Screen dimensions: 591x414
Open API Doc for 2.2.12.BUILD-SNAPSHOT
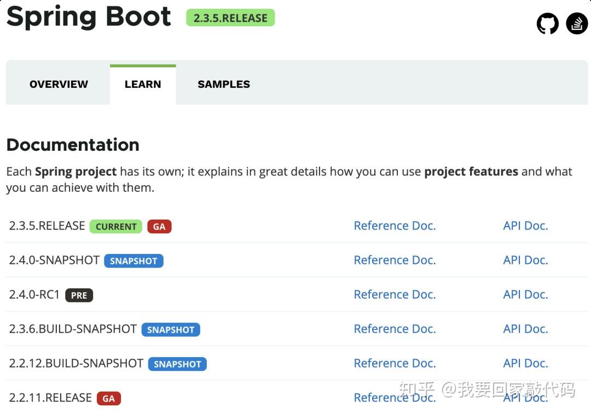pos(525,363)
